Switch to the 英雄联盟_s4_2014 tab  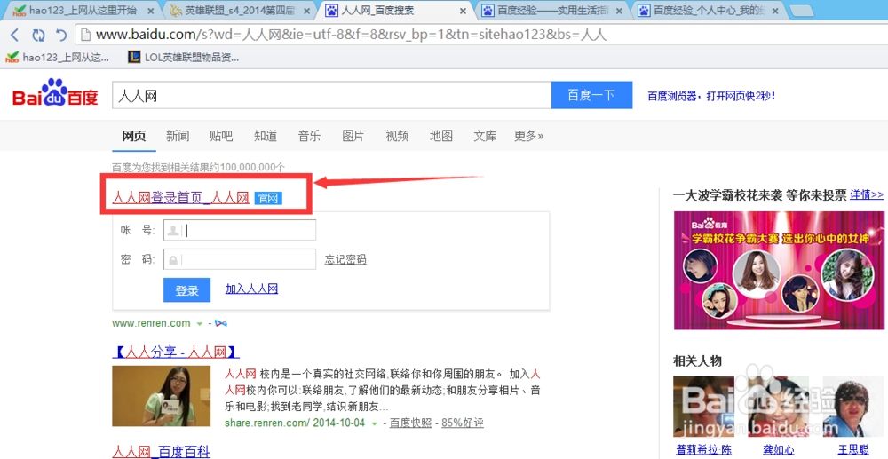238,11
